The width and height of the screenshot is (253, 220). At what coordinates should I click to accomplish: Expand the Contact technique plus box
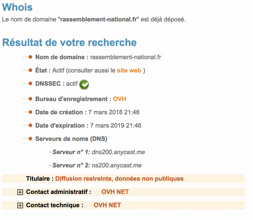click(20, 205)
